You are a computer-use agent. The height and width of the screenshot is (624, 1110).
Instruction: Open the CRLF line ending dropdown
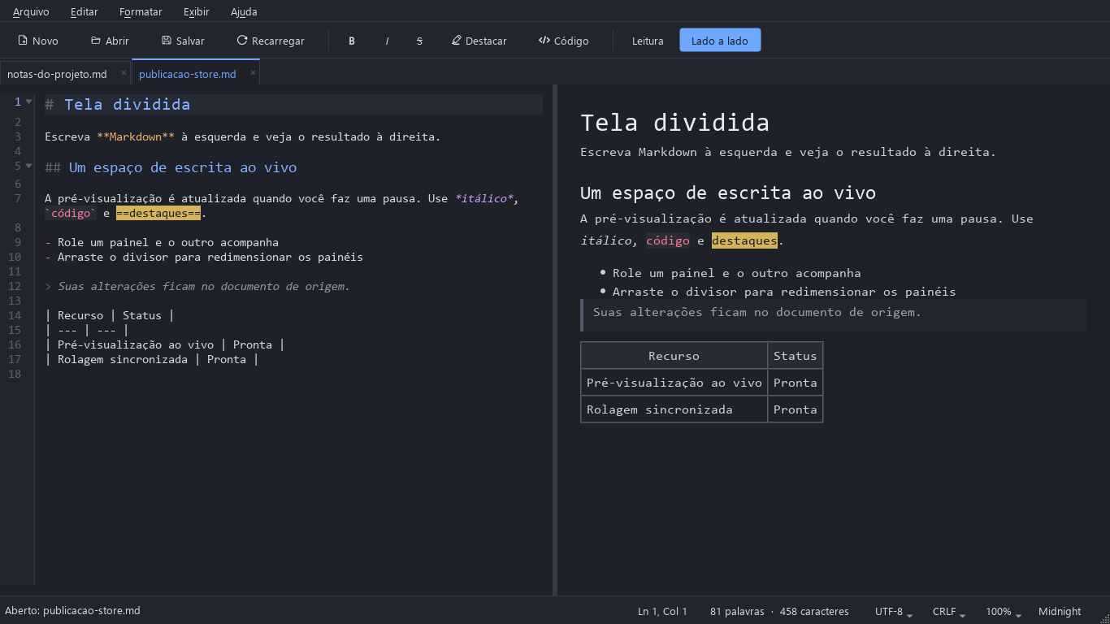[x=948, y=611]
